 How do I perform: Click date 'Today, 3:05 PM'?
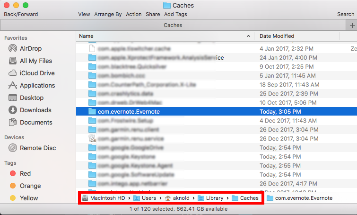coord(280,111)
